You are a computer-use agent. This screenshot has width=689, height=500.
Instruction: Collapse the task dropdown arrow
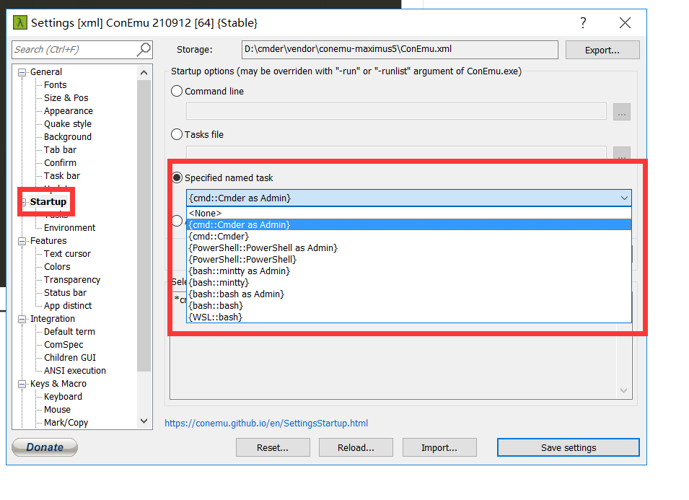pos(624,198)
